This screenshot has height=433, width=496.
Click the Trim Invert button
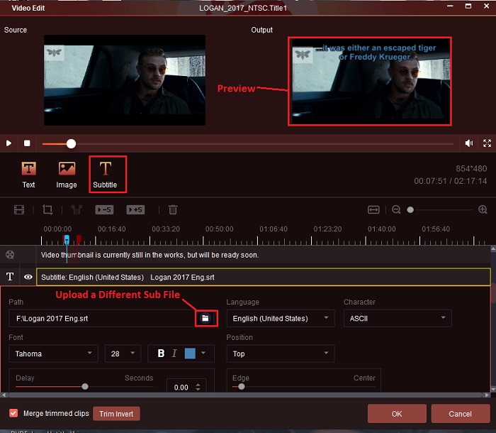point(116,414)
